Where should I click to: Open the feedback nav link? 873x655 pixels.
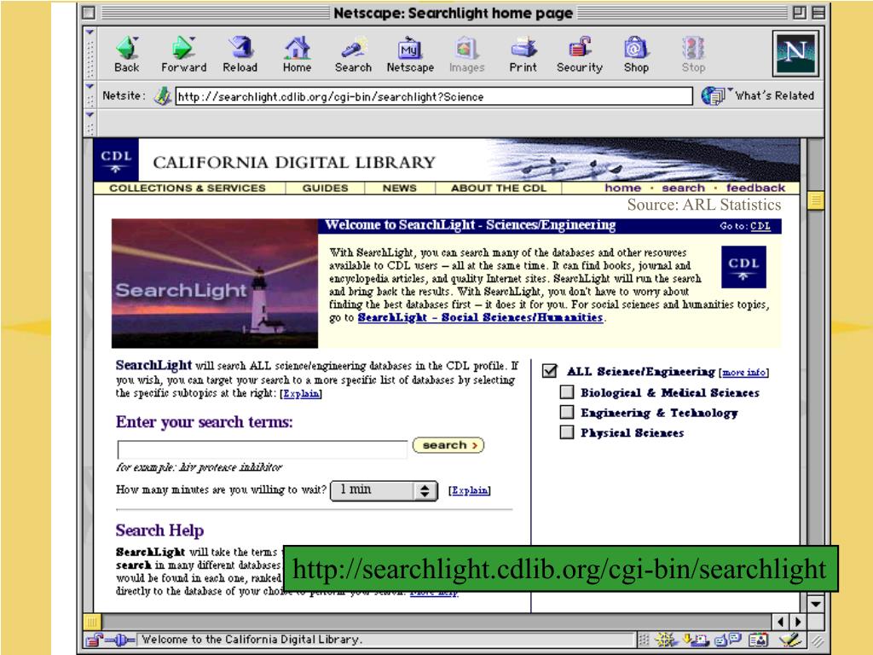tap(755, 188)
